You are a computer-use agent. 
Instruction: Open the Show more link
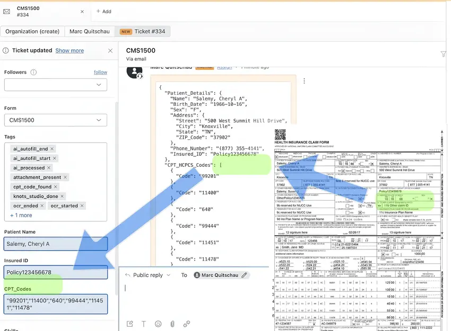(70, 50)
